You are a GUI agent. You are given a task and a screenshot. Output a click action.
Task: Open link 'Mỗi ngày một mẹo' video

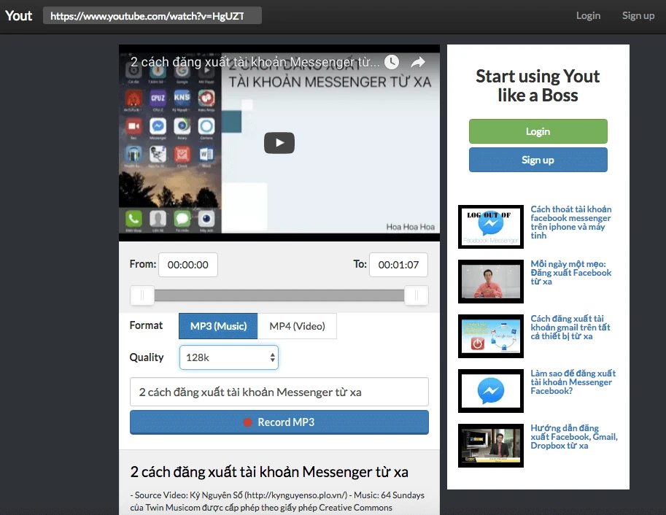click(x=570, y=273)
